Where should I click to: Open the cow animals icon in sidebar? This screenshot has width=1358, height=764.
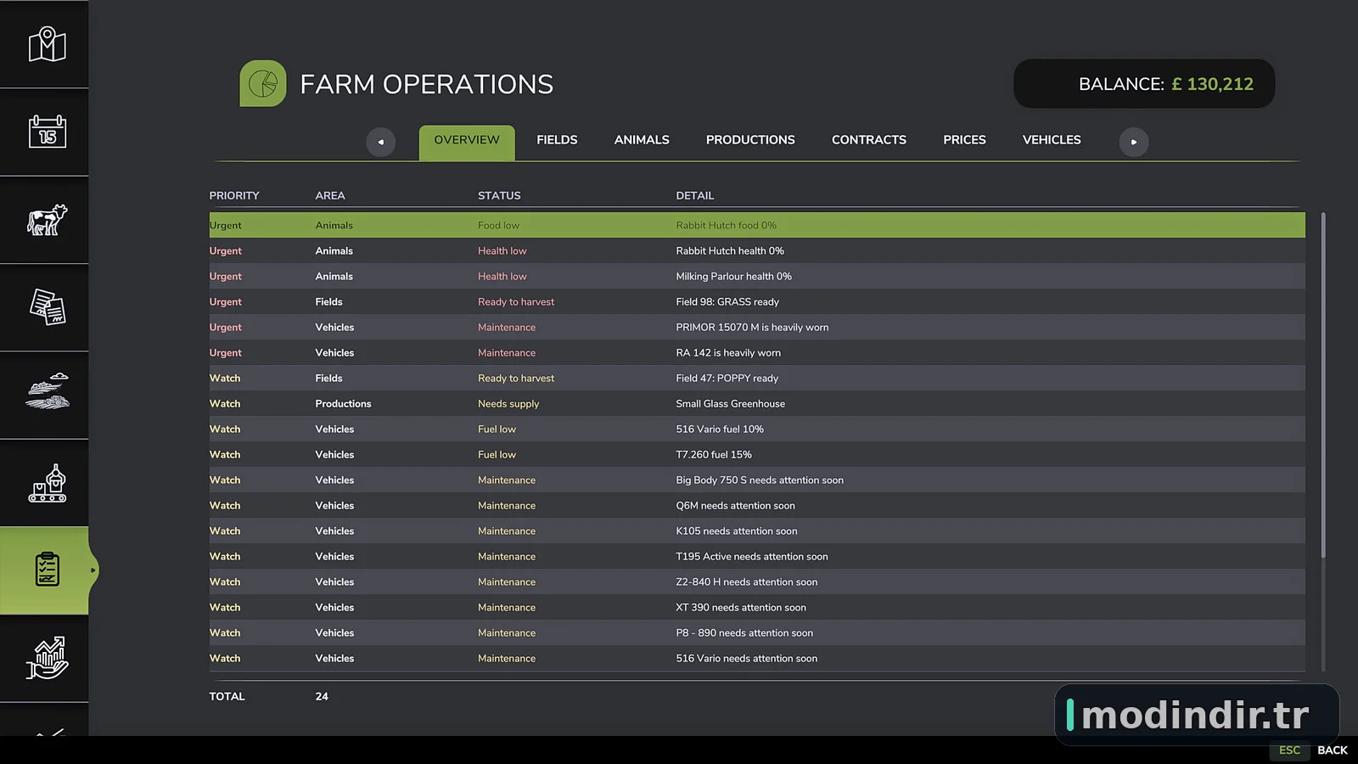coord(47,220)
